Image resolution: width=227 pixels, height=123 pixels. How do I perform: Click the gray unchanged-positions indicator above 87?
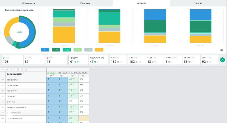point(26,58)
